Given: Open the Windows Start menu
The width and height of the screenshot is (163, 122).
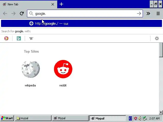Looking at the screenshot, I should coord(7,118).
